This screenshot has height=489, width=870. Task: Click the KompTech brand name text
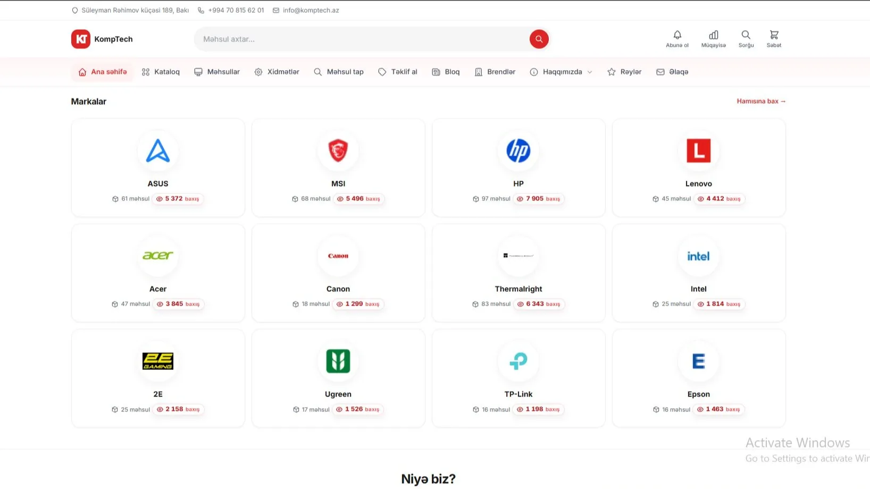click(113, 39)
